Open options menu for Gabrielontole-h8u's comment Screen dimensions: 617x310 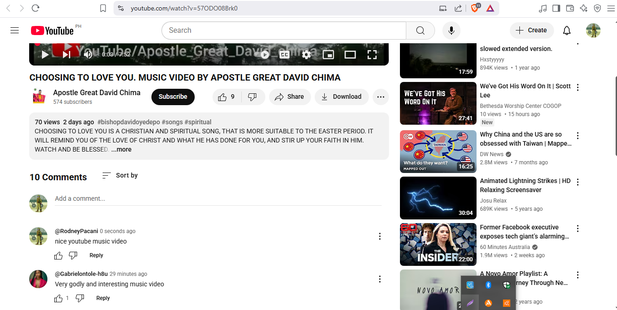tap(380, 279)
